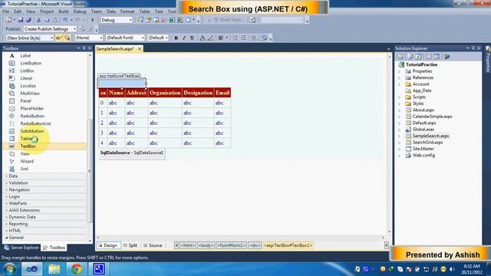Image resolution: width=491 pixels, height=276 pixels.
Task: Open the File menu
Action: [x=5, y=11]
